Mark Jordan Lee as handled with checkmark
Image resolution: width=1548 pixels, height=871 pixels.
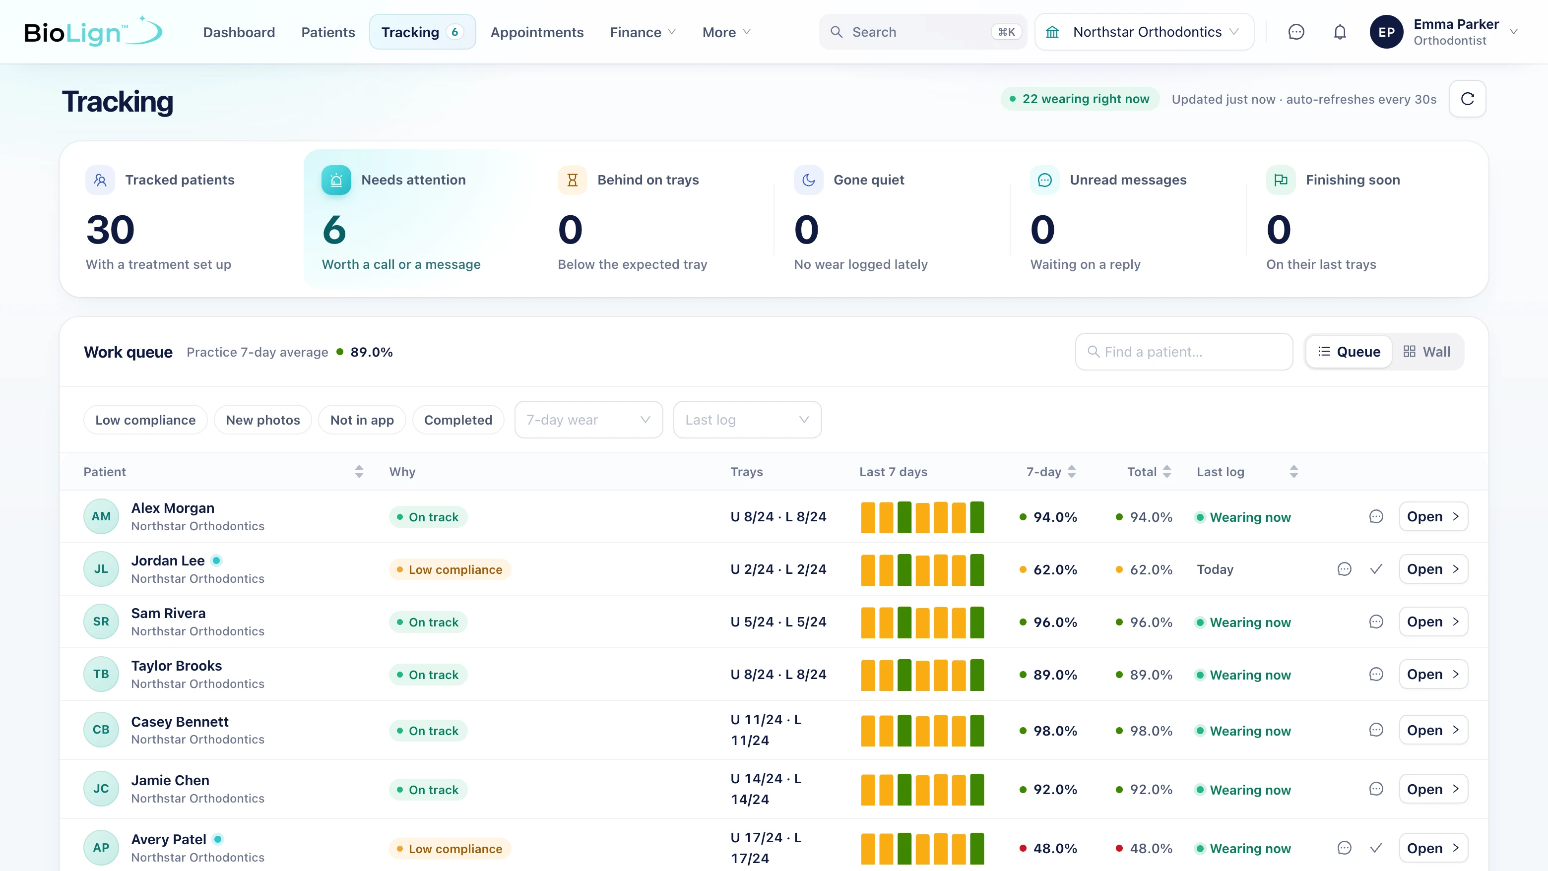(1375, 569)
